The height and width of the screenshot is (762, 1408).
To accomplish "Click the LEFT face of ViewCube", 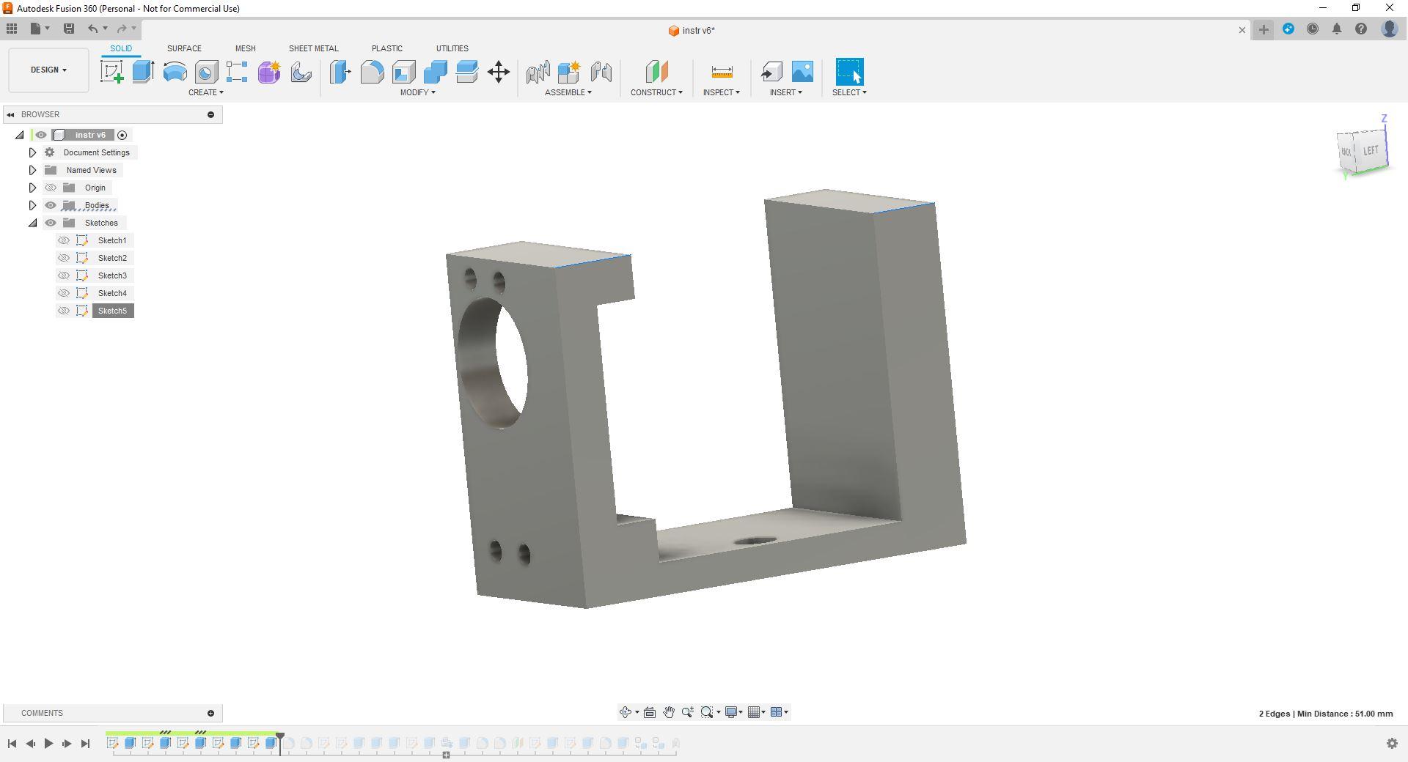I will 1371,151.
